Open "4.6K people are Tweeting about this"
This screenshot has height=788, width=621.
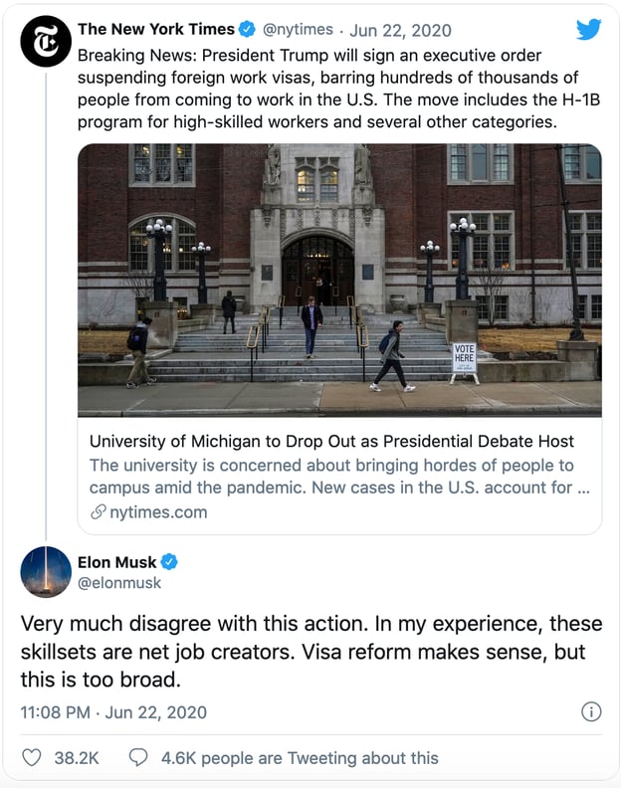click(300, 758)
